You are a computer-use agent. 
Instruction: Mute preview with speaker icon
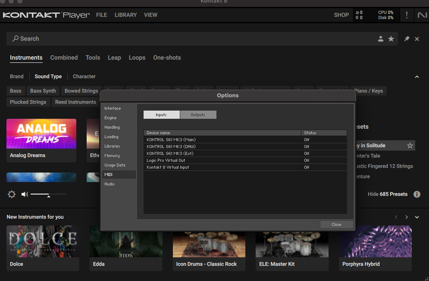click(x=25, y=194)
